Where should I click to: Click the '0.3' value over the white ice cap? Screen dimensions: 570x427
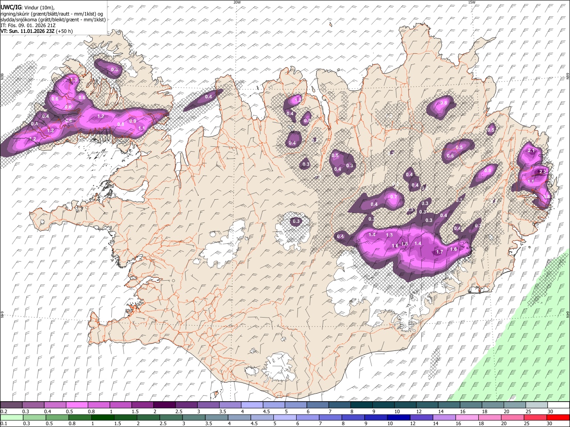click(x=296, y=221)
